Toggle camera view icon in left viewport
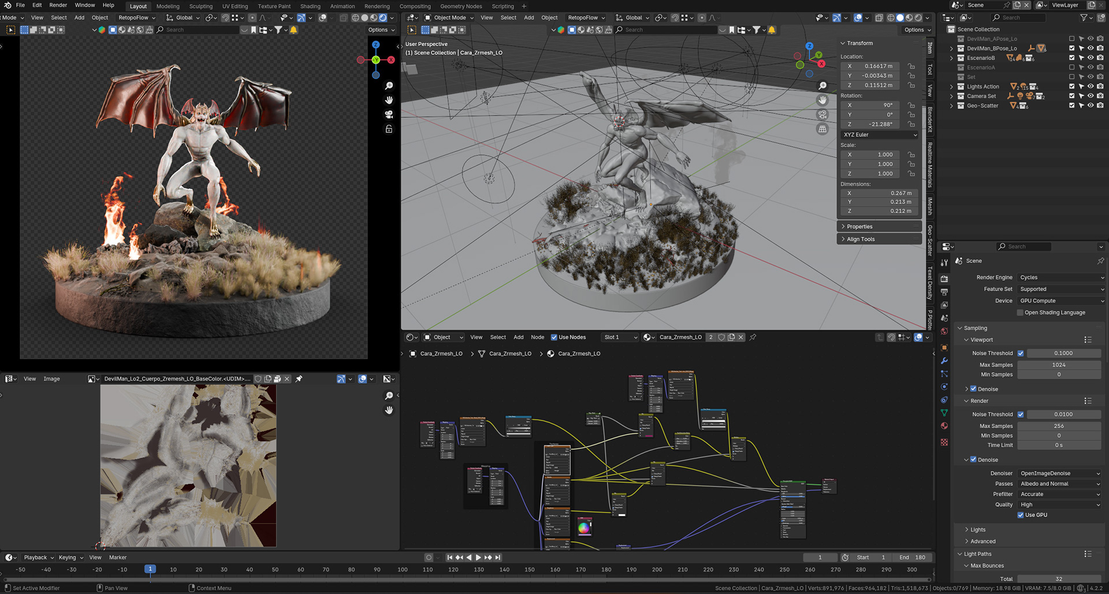Image resolution: width=1109 pixels, height=594 pixels. [389, 114]
